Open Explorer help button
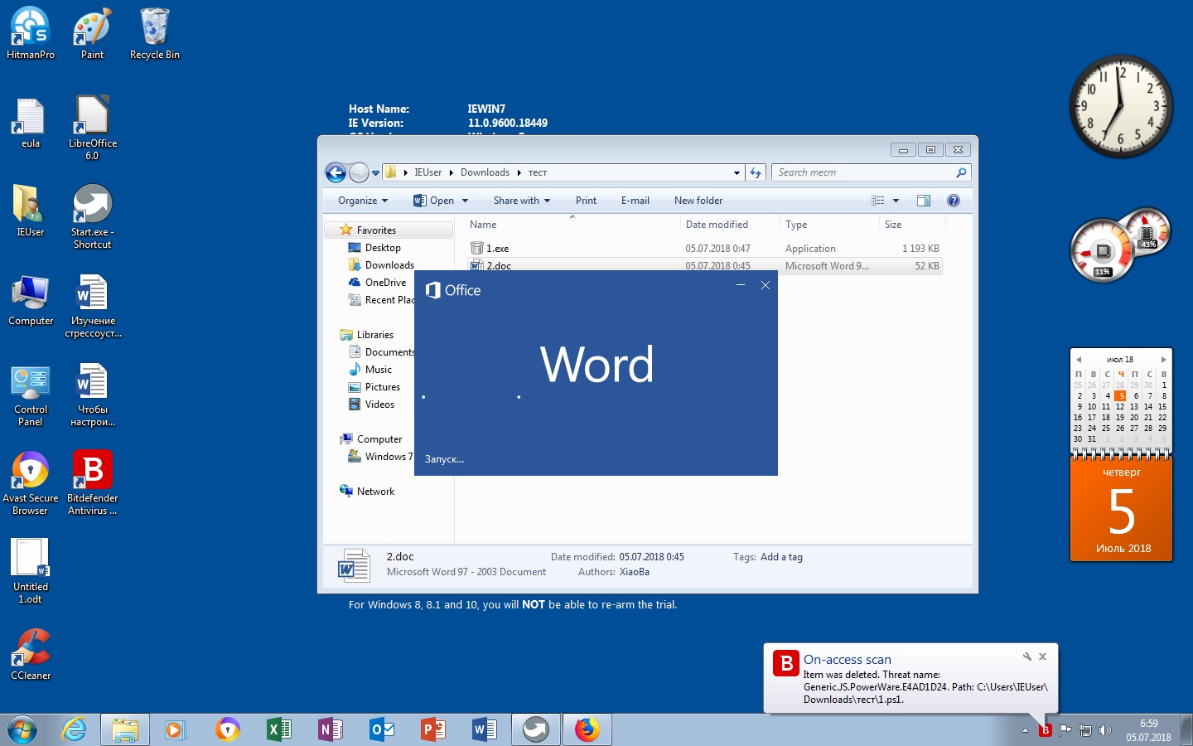The image size is (1193, 746). 954,201
